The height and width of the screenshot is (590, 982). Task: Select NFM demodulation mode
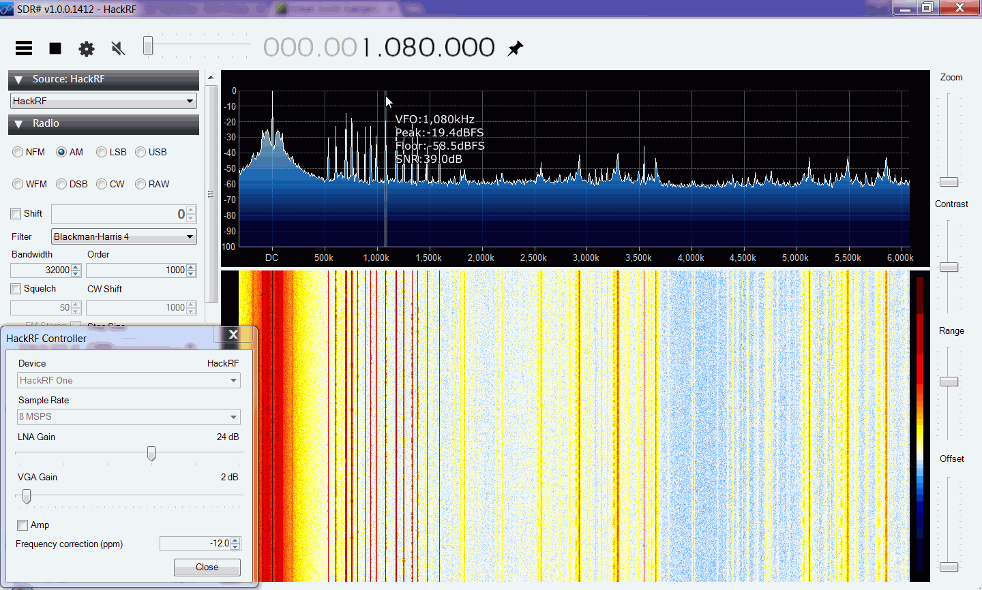coord(18,152)
